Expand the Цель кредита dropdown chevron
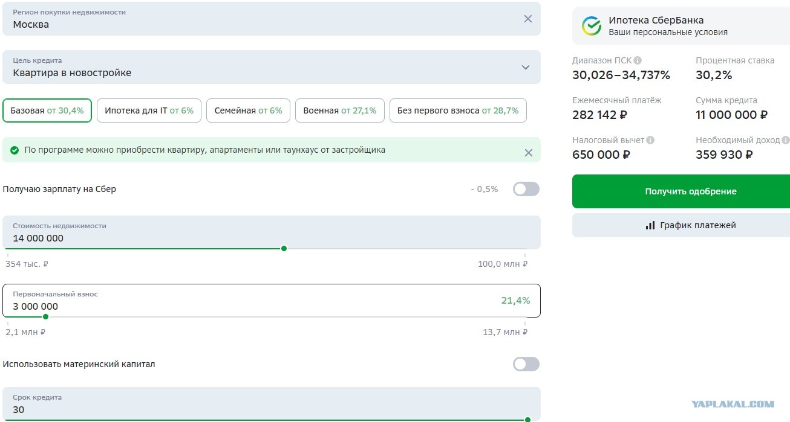 click(x=526, y=67)
